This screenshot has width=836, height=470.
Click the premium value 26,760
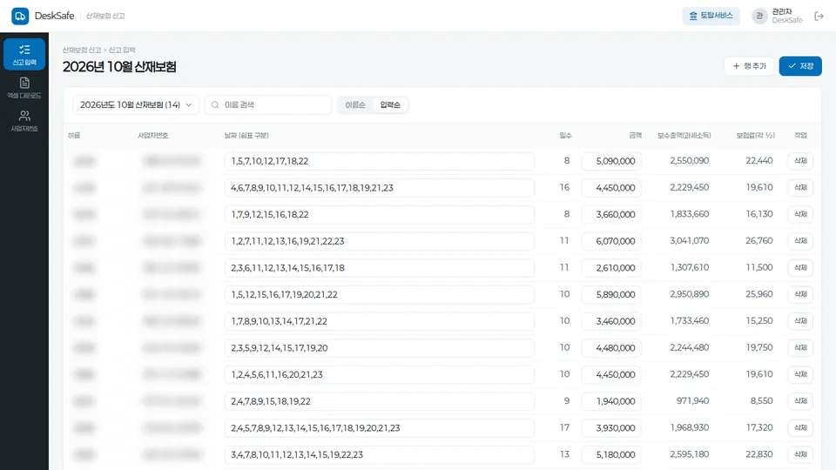759,241
